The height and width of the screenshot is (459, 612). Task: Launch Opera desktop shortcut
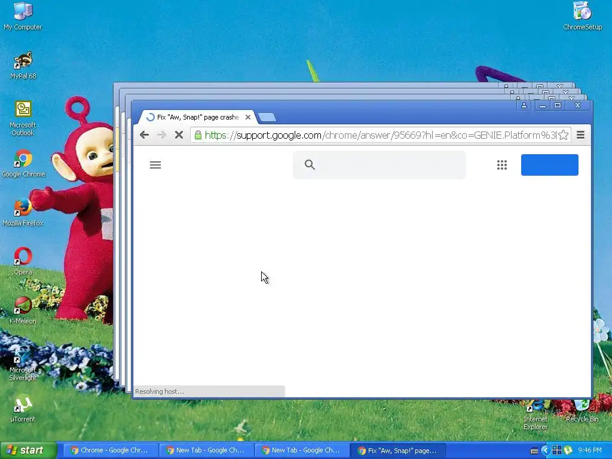point(23,261)
